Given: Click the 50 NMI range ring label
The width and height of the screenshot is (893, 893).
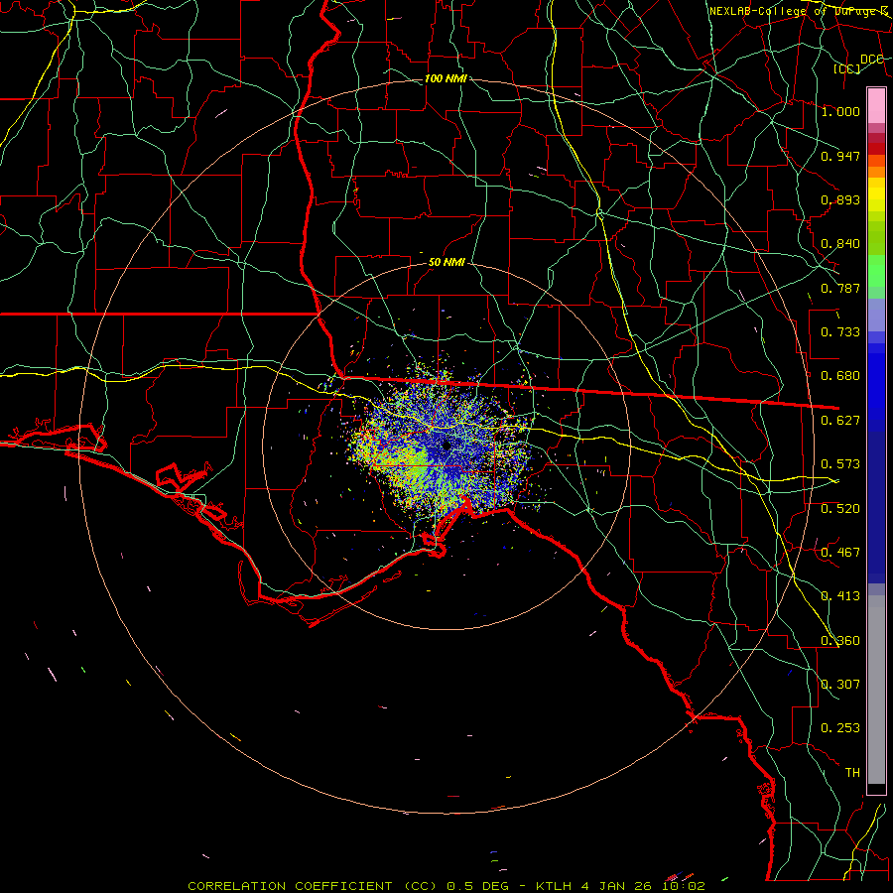Looking at the screenshot, I should [x=446, y=263].
